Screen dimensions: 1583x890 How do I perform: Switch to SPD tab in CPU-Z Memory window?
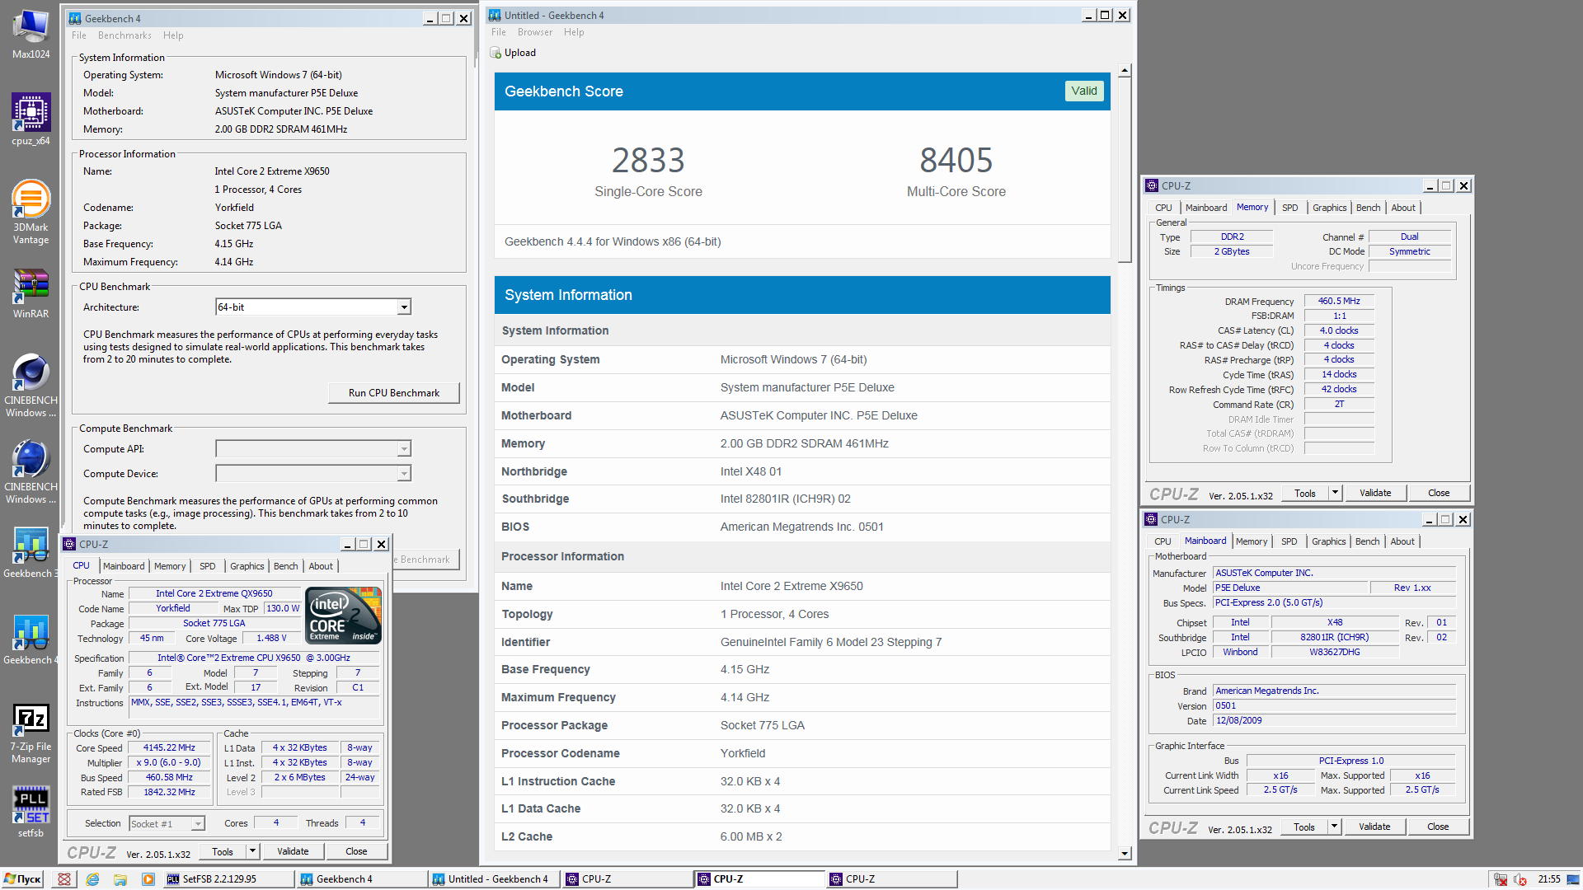click(x=1289, y=208)
